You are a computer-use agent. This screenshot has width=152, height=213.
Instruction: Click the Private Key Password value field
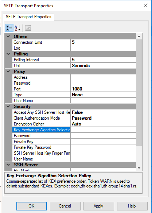pyautogui.click(x=103, y=147)
